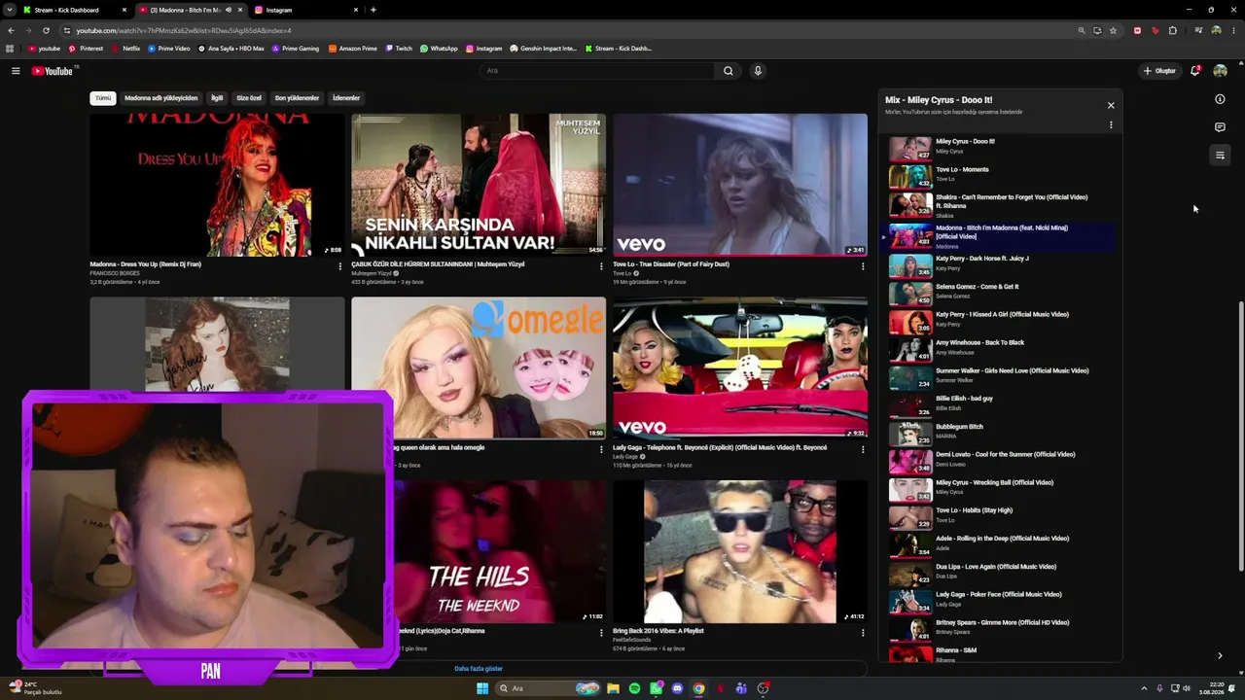Open Discord from the taskbar
Image resolution: width=1245 pixels, height=700 pixels.
677,688
